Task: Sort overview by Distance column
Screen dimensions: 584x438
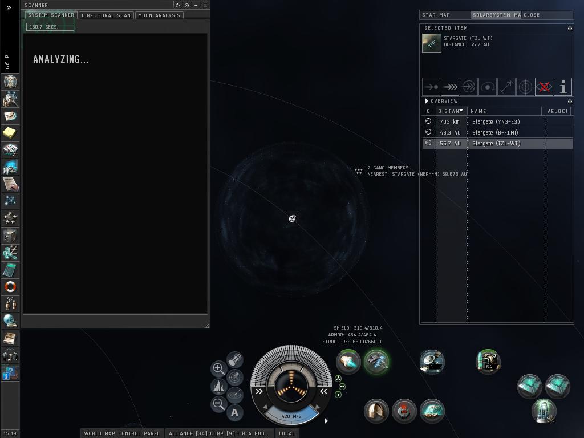Action: point(451,111)
